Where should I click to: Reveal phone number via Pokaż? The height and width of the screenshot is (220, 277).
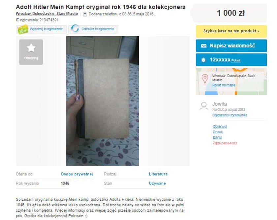236,61
